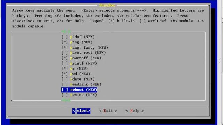
Task: Select the rdate (NEW) label
Action: click(82, 79)
